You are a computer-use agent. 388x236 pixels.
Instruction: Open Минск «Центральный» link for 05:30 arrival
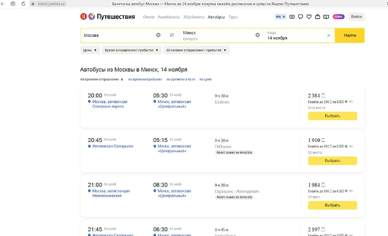click(x=174, y=104)
